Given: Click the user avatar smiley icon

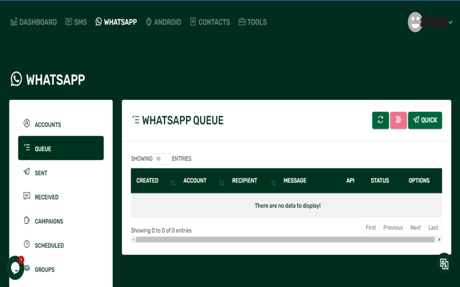Looking at the screenshot, I should click(x=415, y=22).
